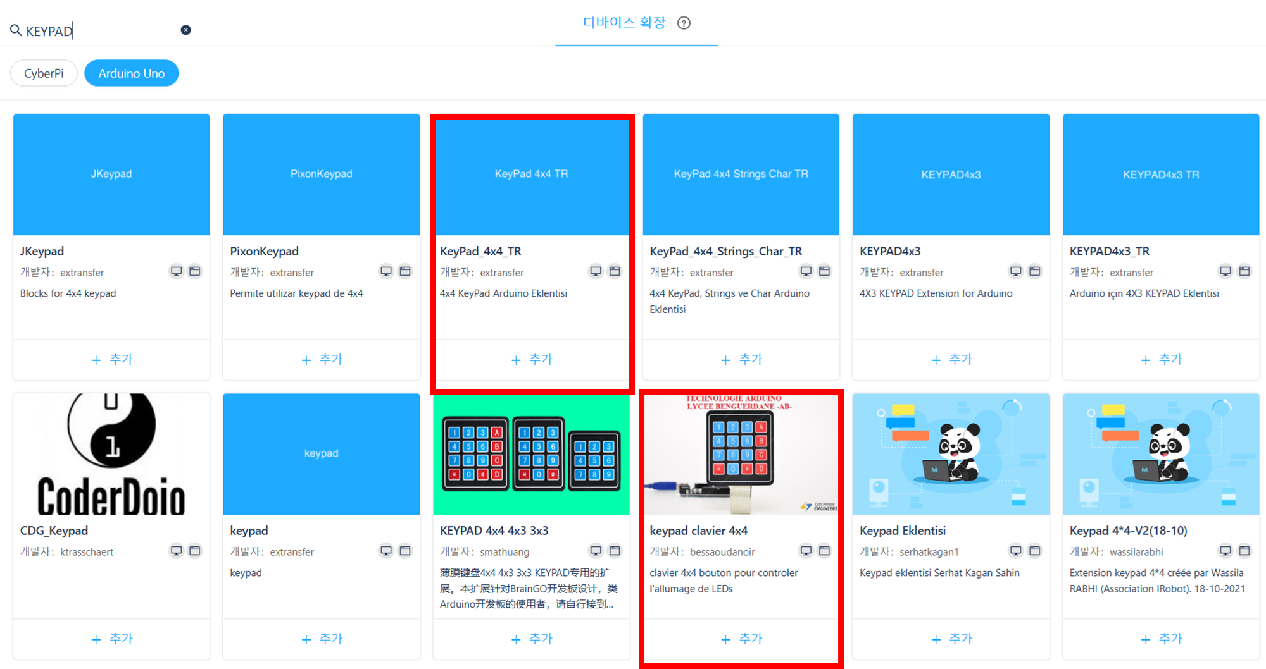Add the JKeypad extension
The image size is (1266, 669).
pos(111,360)
